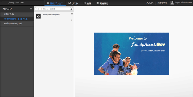This screenshot has width=193, height=97.
Task: Click the カテゴリ panel heading
Action: [x=7, y=9]
